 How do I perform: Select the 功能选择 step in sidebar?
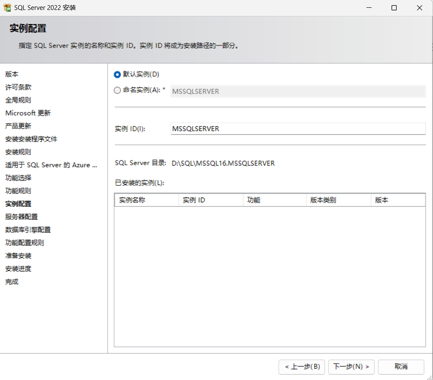click(x=18, y=178)
